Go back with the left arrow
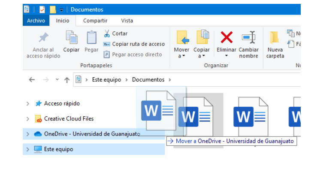Viewport: 317px width, 169px height. pyautogui.click(x=32, y=80)
